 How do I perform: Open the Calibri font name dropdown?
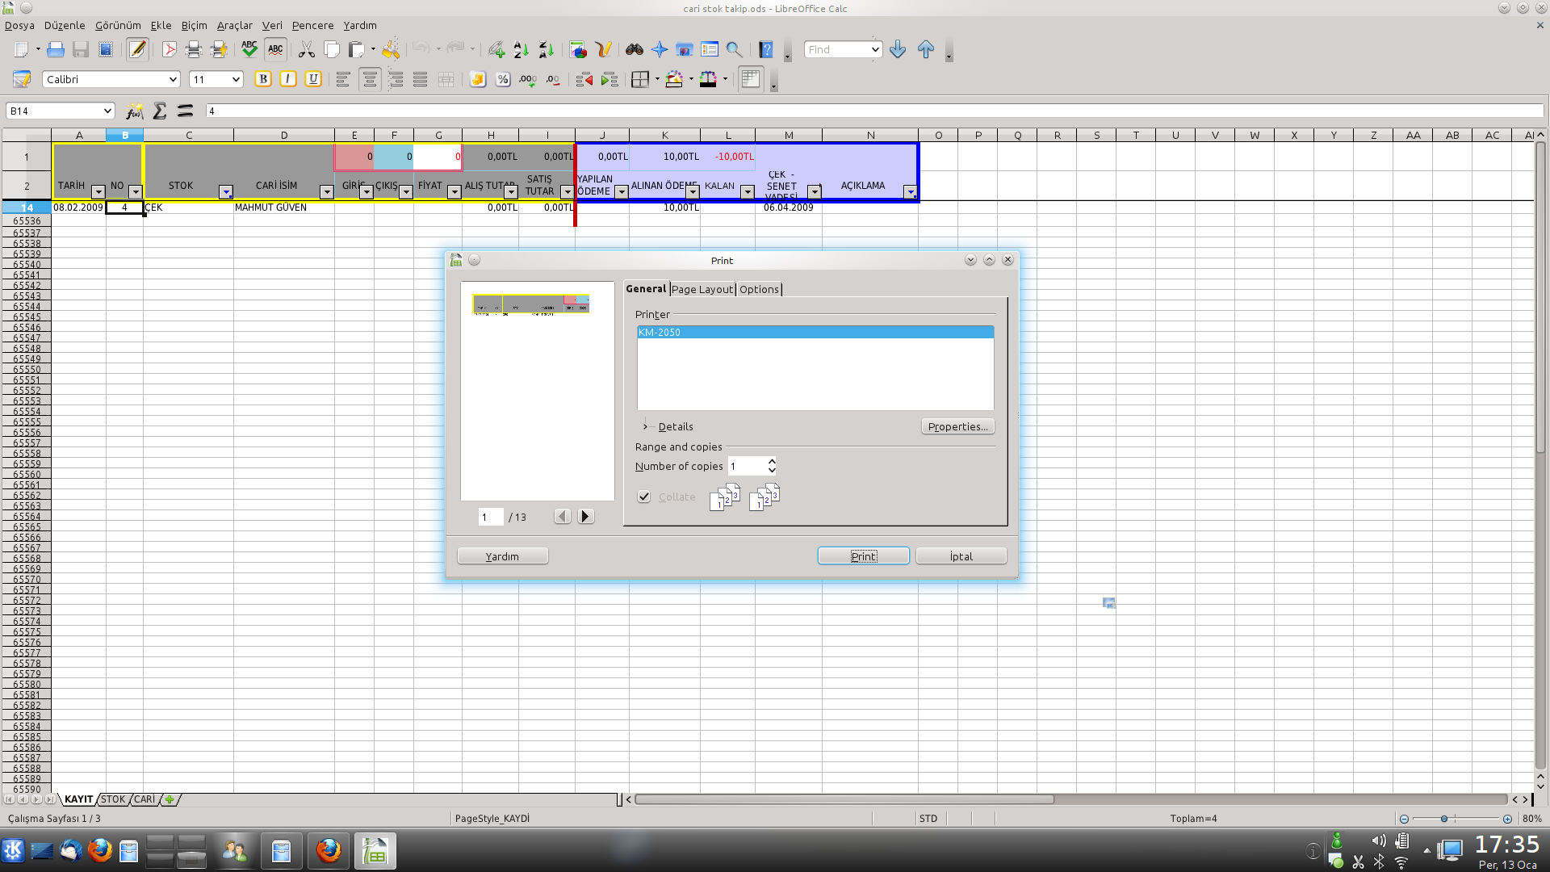click(173, 79)
